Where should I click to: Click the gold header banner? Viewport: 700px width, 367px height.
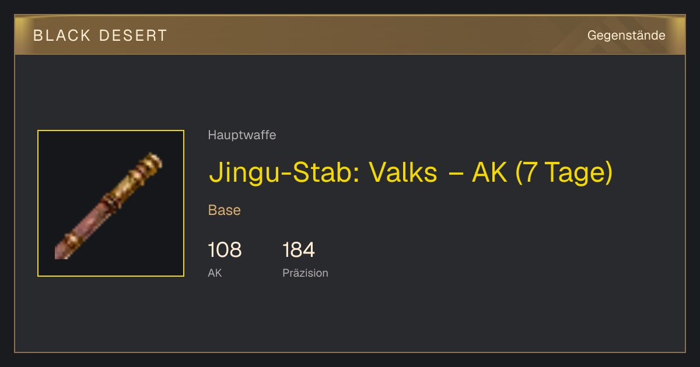350,35
